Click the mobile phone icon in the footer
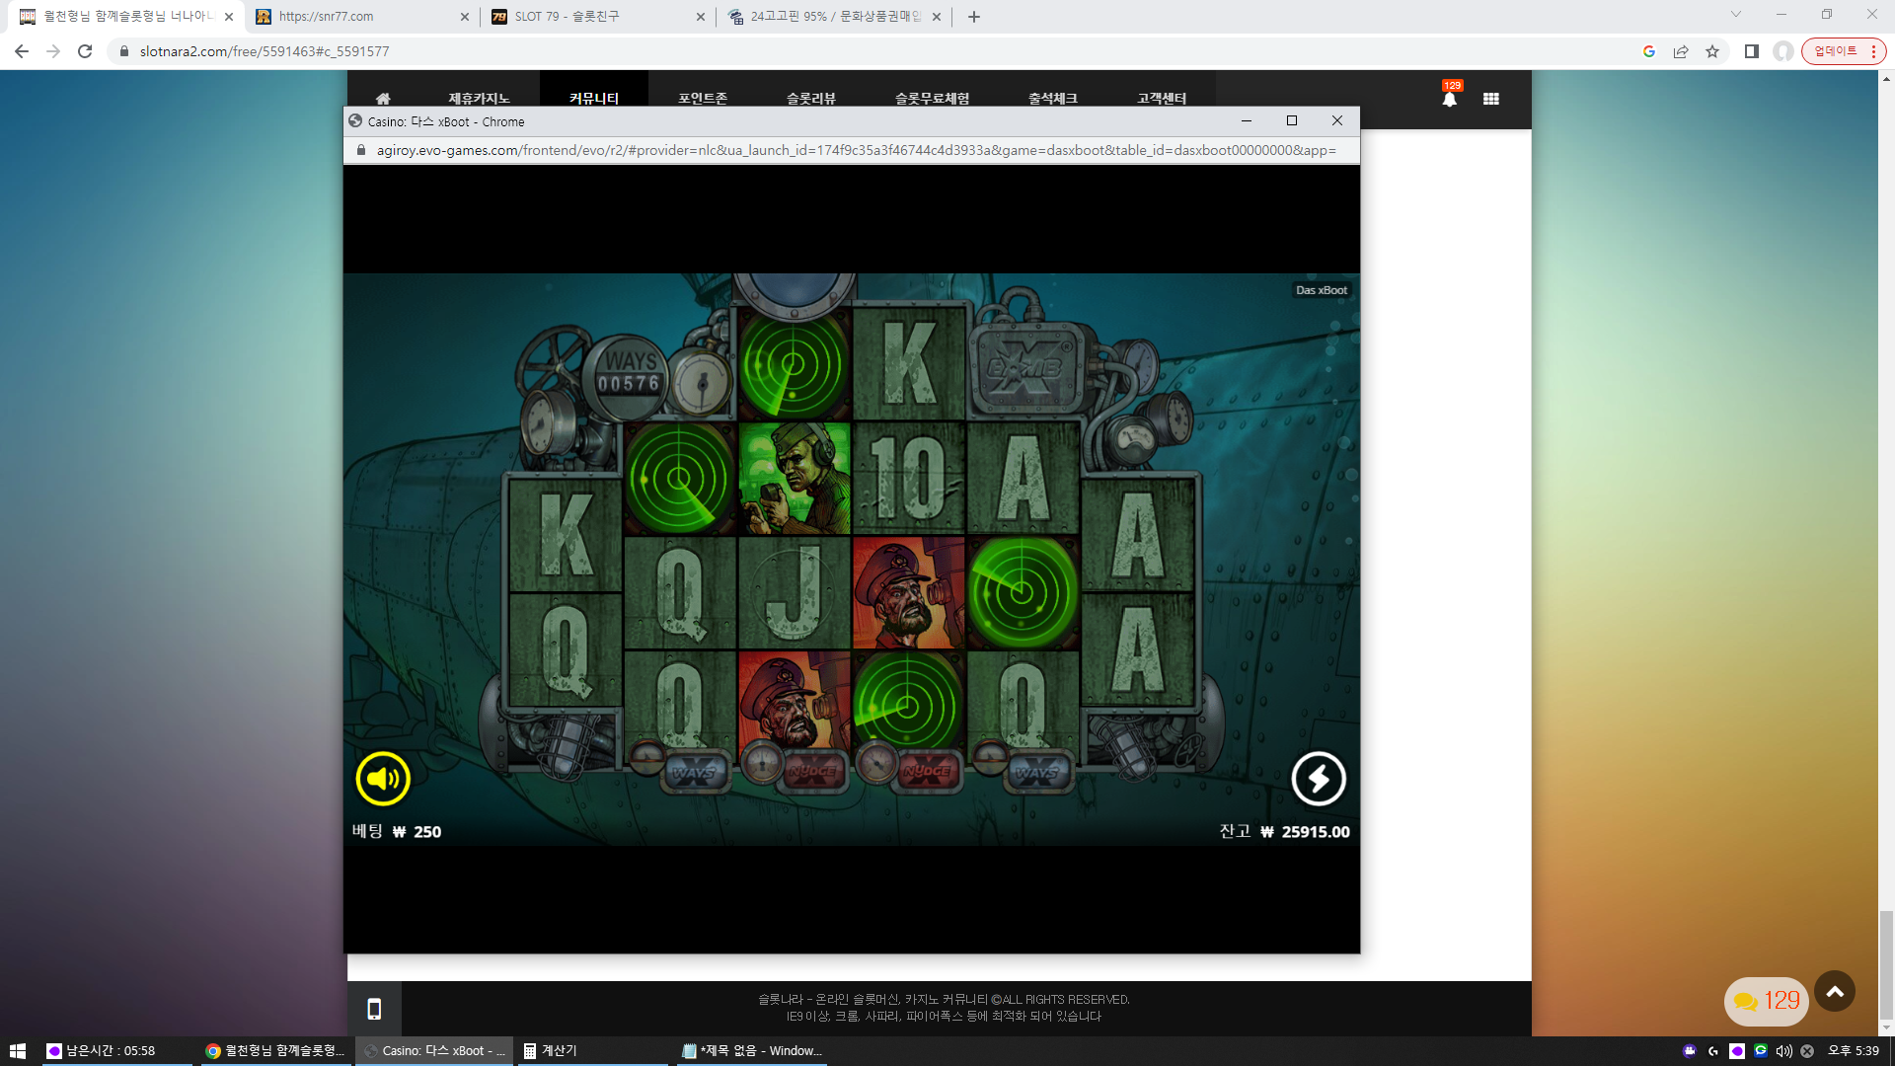Viewport: 1895px width, 1066px height. coord(374,1009)
